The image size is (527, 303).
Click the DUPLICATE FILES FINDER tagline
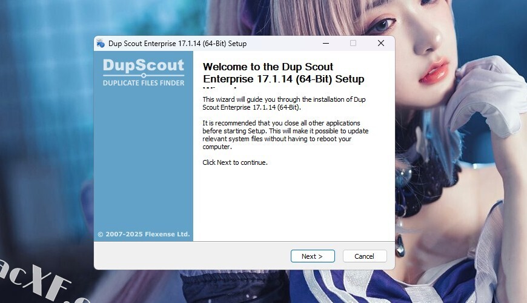pos(144,83)
